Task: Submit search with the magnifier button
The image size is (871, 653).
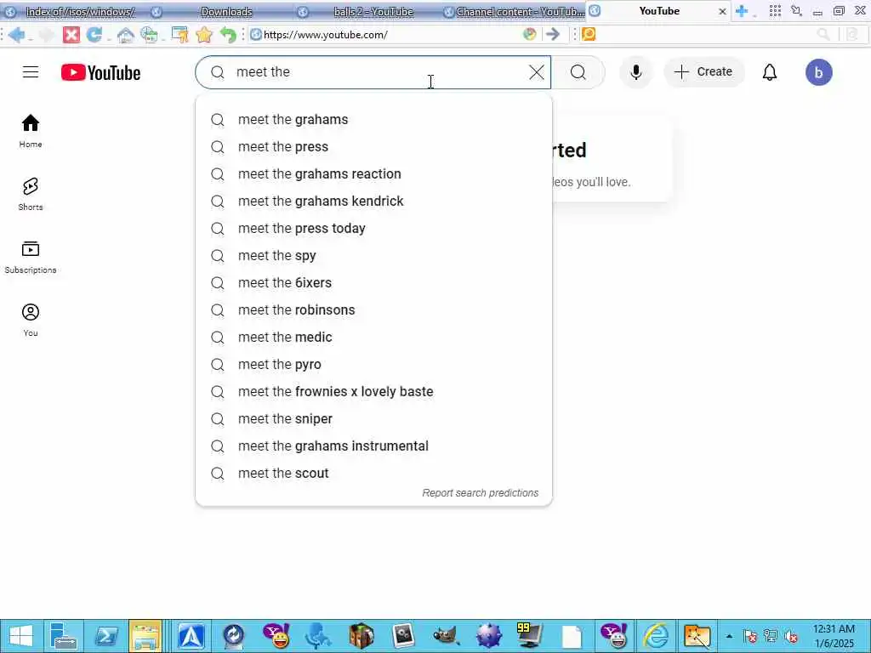Action: click(x=578, y=72)
